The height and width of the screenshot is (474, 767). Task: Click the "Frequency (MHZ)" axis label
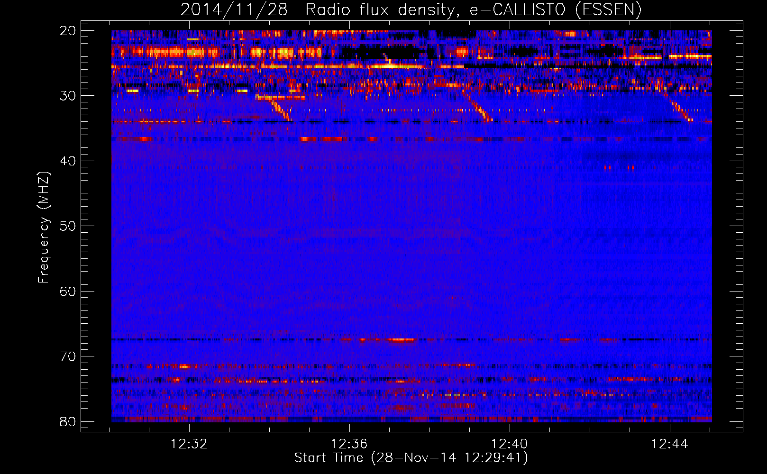(44, 228)
